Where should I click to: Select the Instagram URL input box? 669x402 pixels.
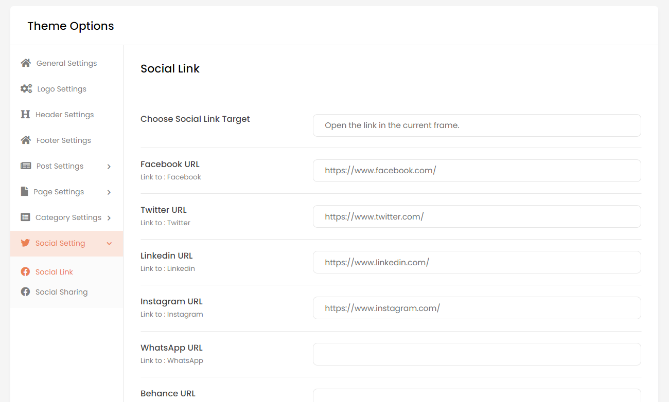click(477, 308)
